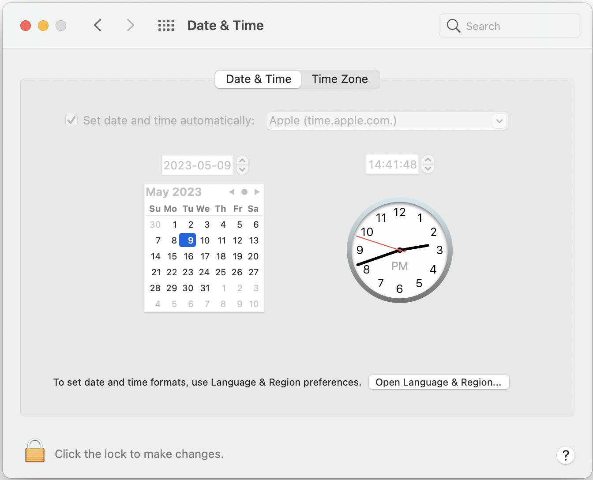Click the search magnifier icon
Screen dimensions: 593x480
point(453,26)
